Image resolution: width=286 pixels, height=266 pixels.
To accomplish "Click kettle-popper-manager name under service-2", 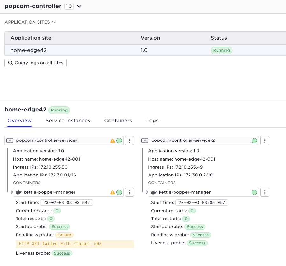I will [x=185, y=192].
